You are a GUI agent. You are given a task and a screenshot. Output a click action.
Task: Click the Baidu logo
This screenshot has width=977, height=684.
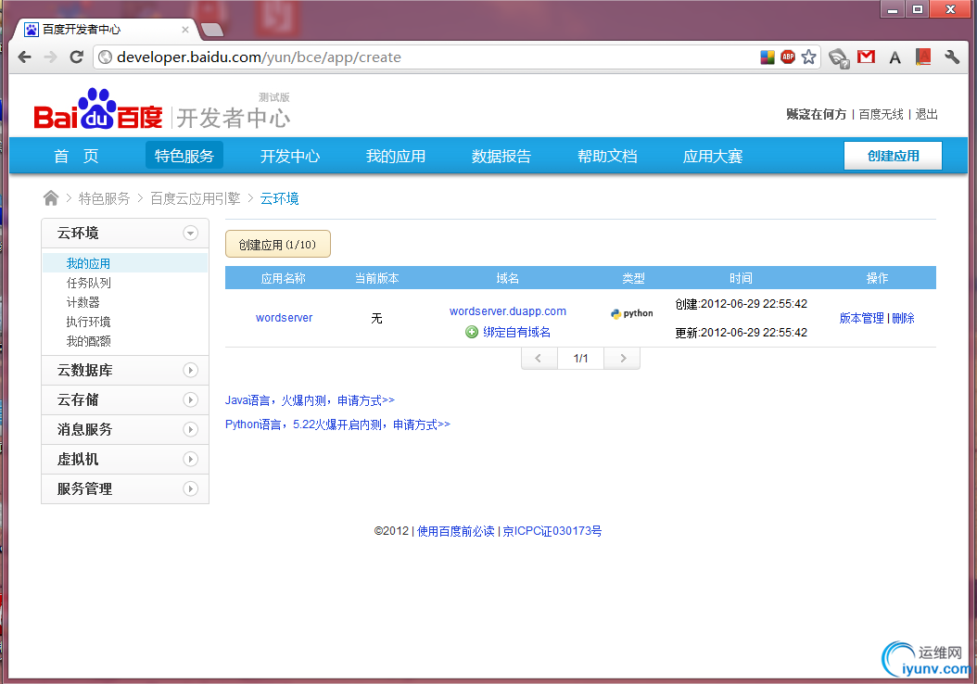tap(98, 109)
